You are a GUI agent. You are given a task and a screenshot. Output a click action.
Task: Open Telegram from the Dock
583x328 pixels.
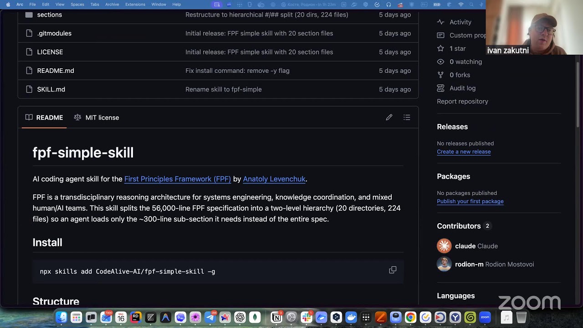click(x=210, y=318)
